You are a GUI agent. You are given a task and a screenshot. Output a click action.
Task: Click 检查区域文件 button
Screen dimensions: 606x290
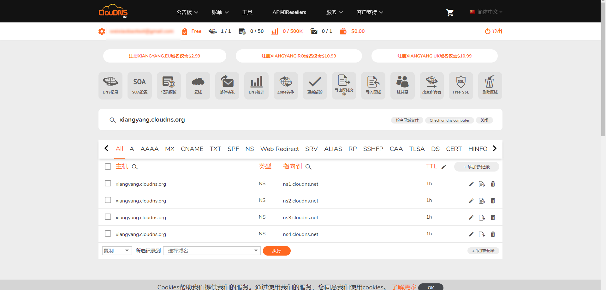pyautogui.click(x=407, y=120)
